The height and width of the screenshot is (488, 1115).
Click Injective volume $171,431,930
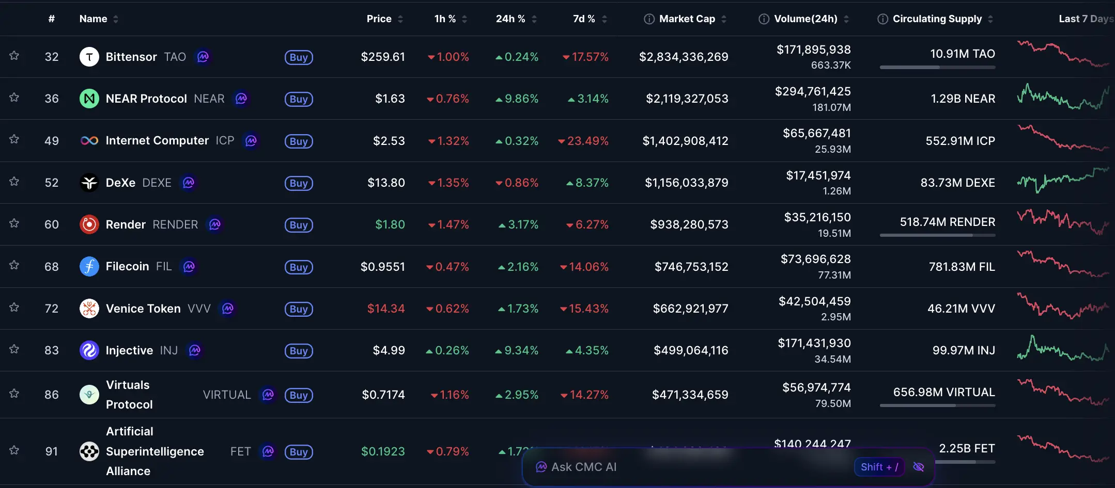pos(814,343)
